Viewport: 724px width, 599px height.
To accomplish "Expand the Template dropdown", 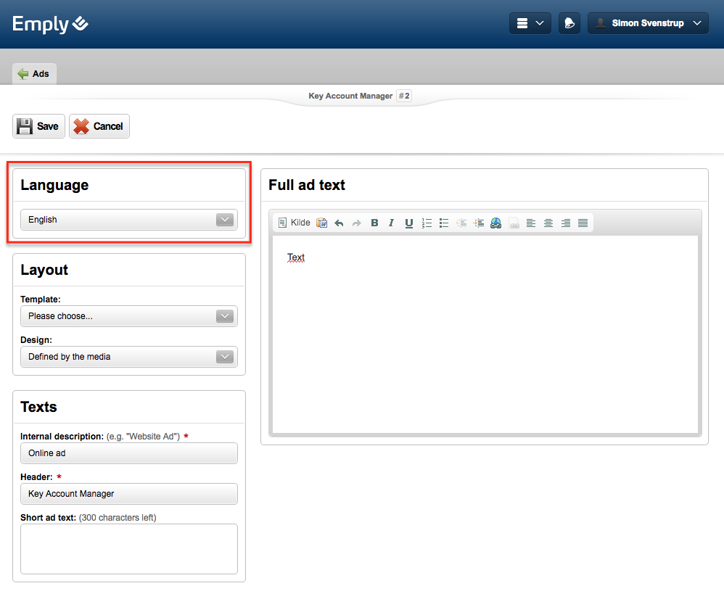I will [128, 316].
